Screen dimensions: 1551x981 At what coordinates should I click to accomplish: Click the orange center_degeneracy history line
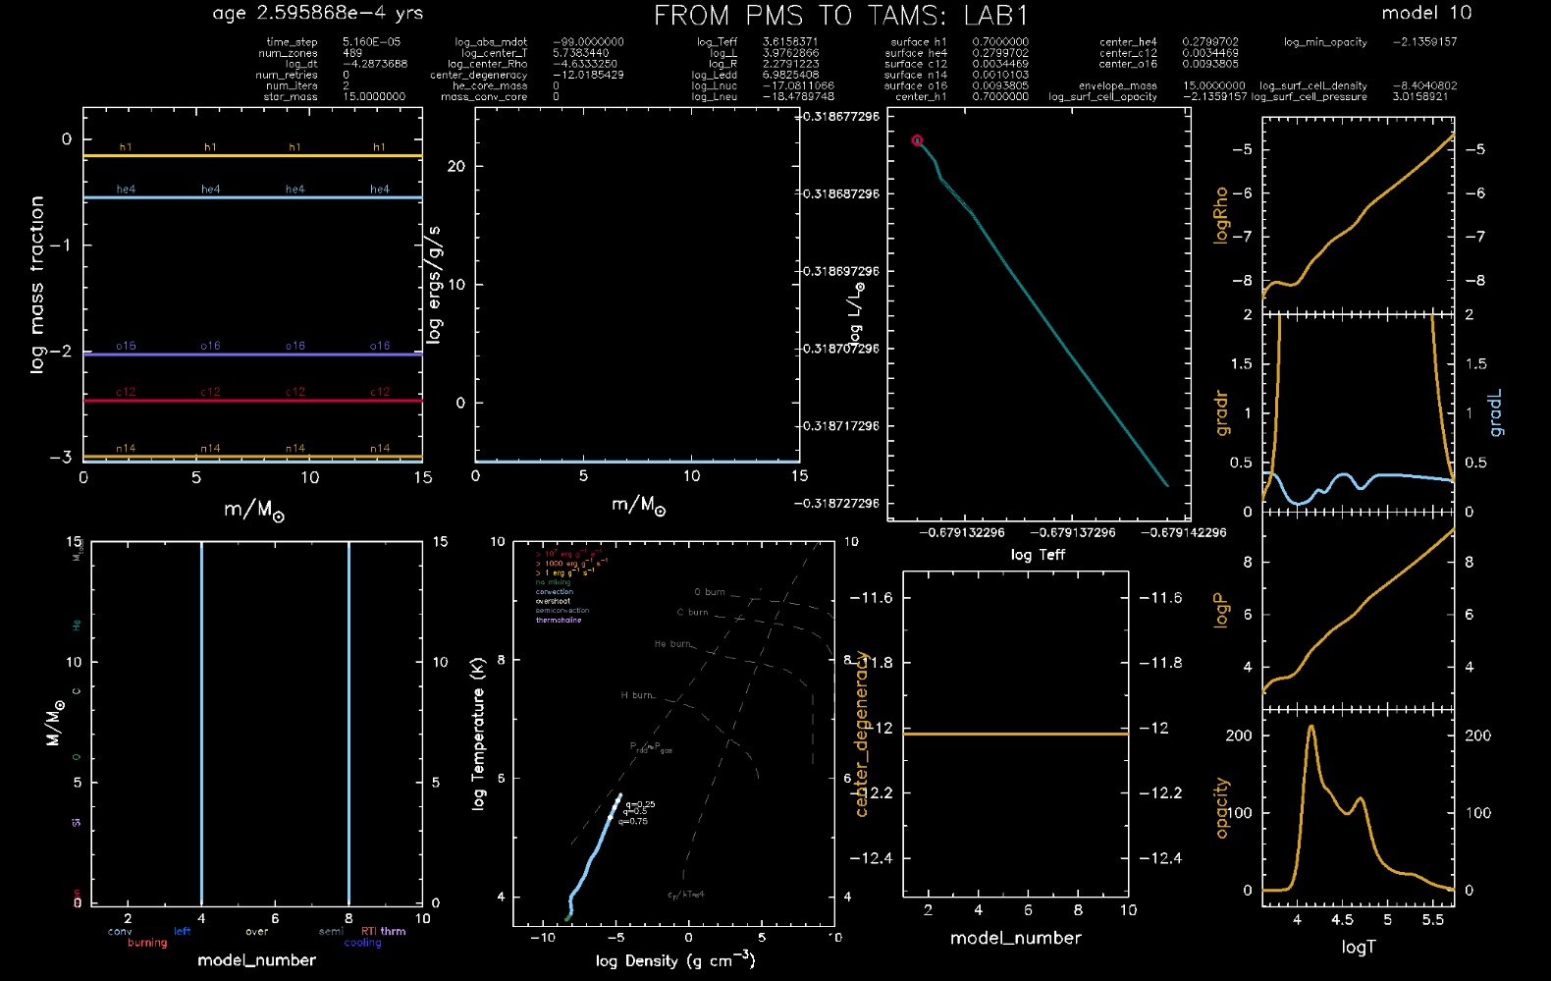(1015, 734)
